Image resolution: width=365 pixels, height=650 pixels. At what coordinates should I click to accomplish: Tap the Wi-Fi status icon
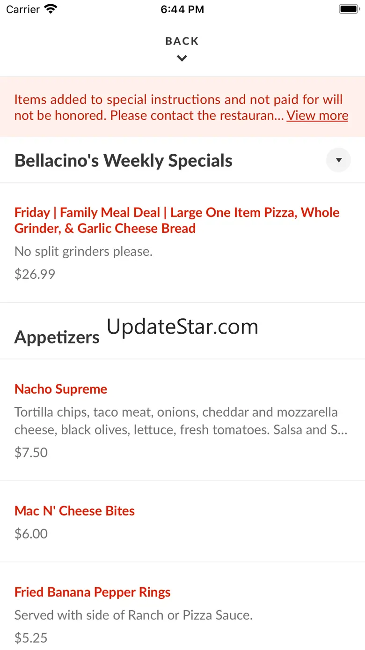click(50, 9)
